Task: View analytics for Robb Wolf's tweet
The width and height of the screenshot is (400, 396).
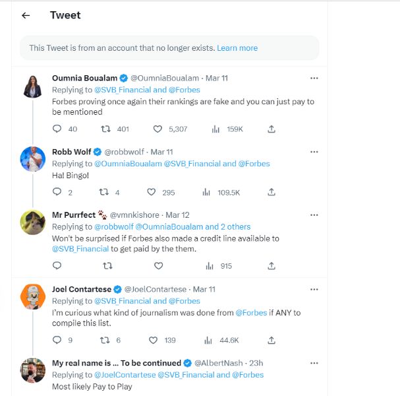Action: click(206, 192)
